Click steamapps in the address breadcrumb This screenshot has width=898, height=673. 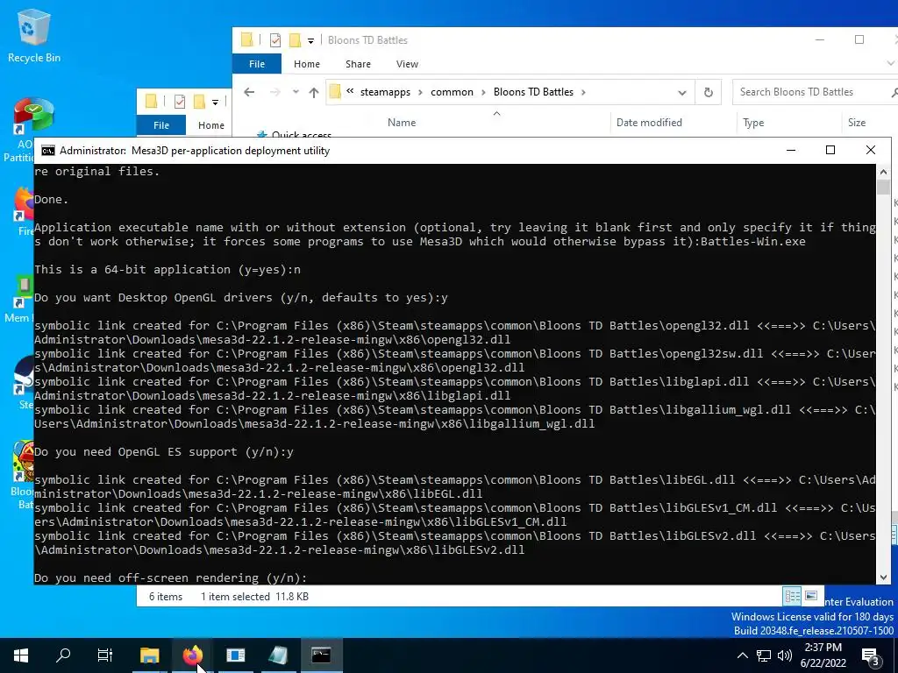pyautogui.click(x=385, y=92)
